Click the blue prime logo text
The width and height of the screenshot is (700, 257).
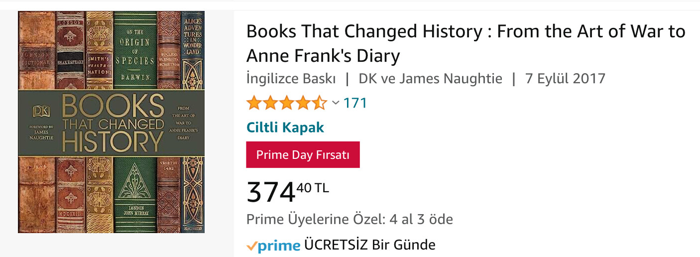[279, 246]
